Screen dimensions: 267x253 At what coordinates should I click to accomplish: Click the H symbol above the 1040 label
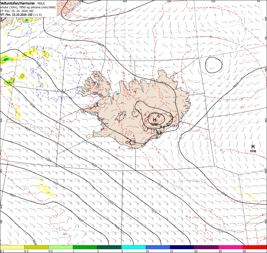pos(155,120)
